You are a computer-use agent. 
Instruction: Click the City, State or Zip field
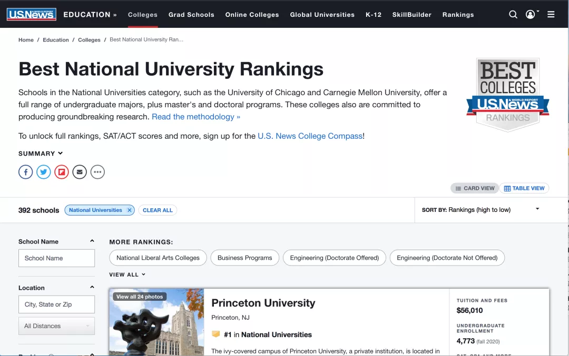click(56, 304)
